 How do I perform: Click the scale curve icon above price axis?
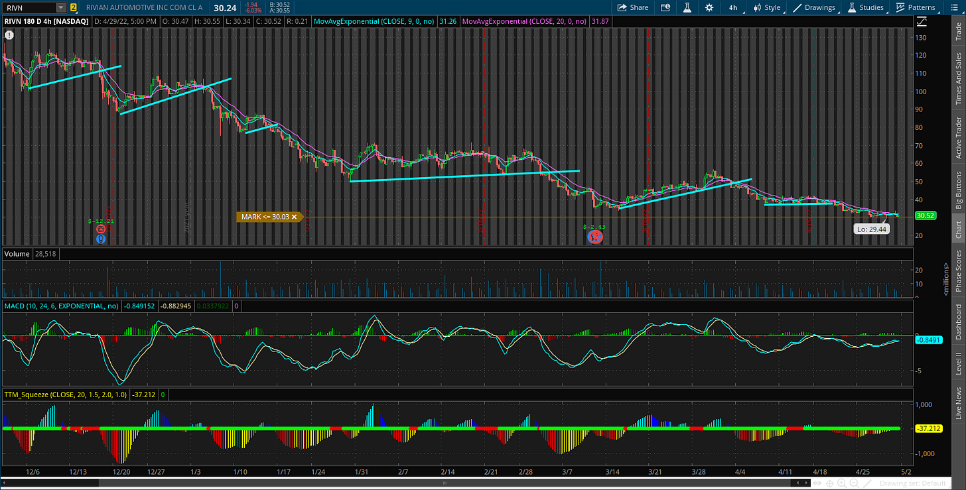(922, 22)
